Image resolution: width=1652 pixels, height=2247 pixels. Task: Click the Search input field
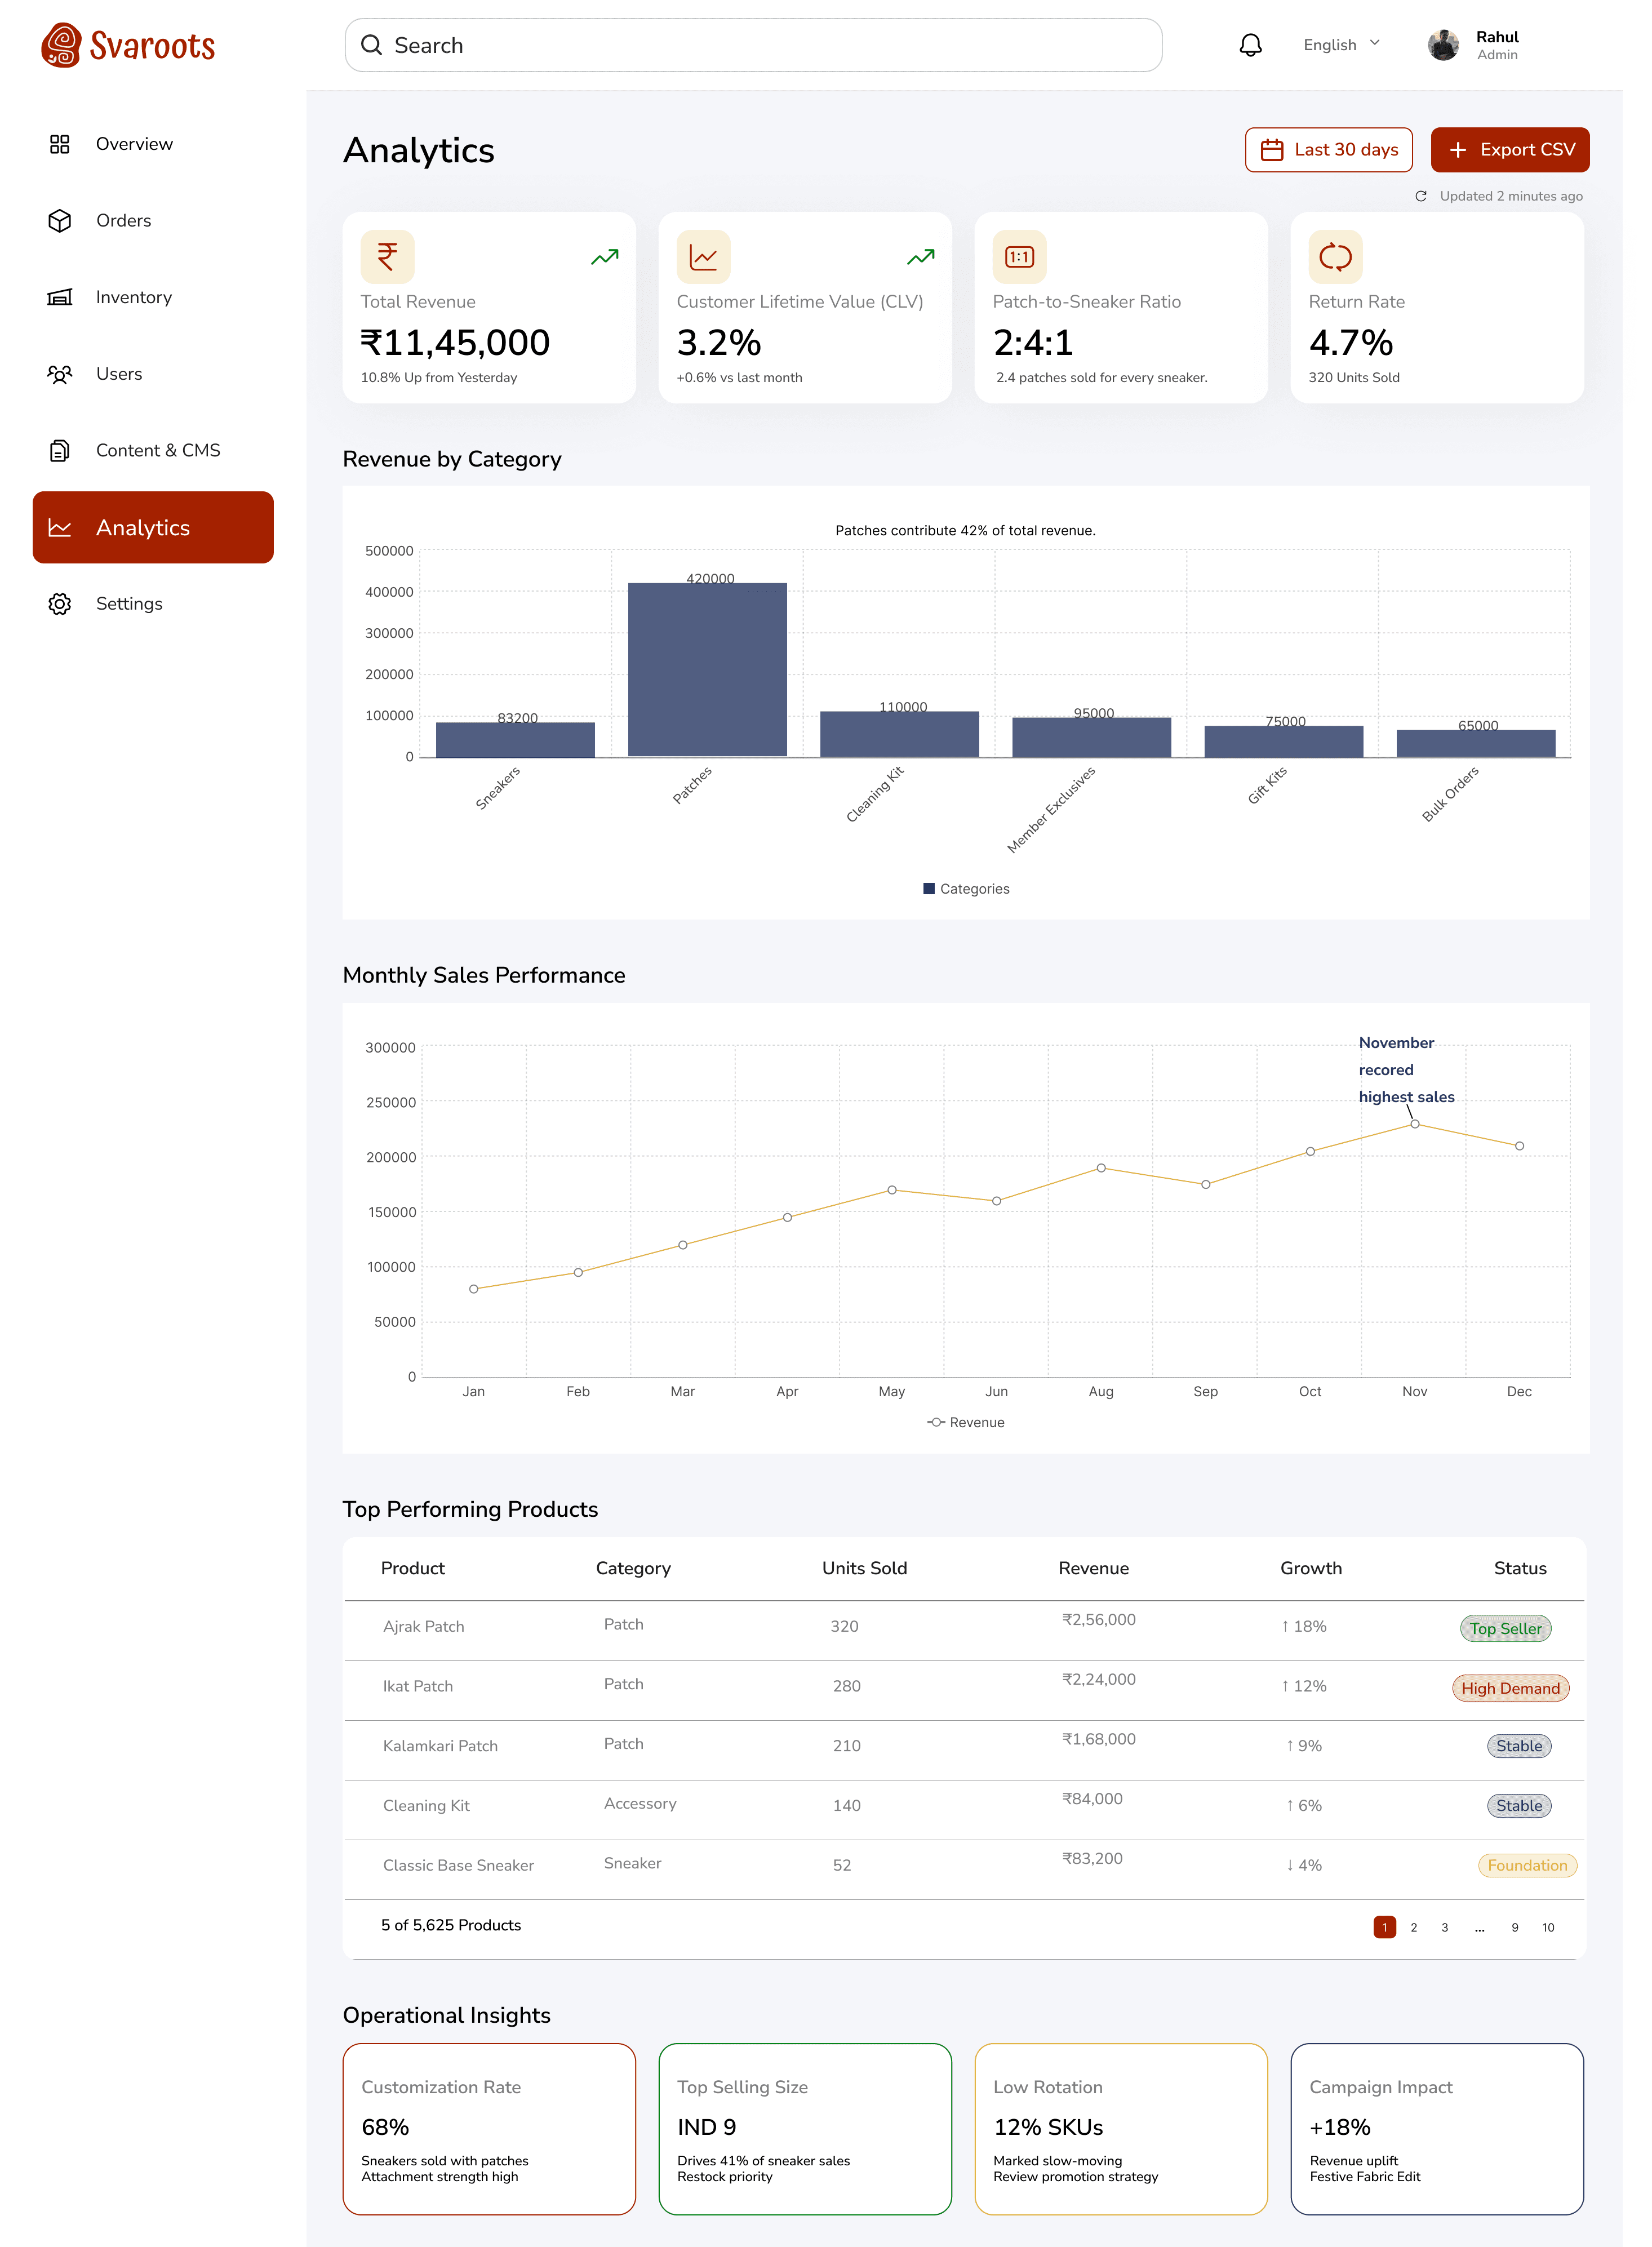coord(753,45)
